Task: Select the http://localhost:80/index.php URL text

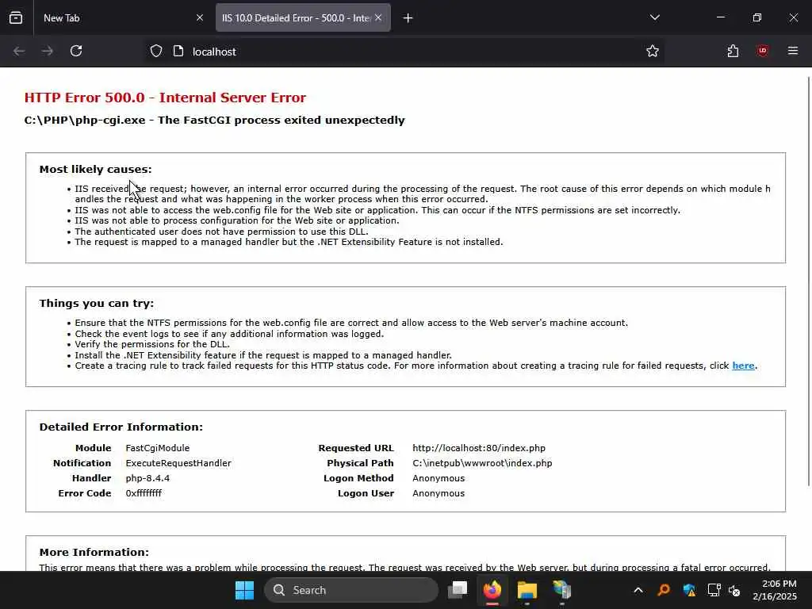Action: (479, 448)
